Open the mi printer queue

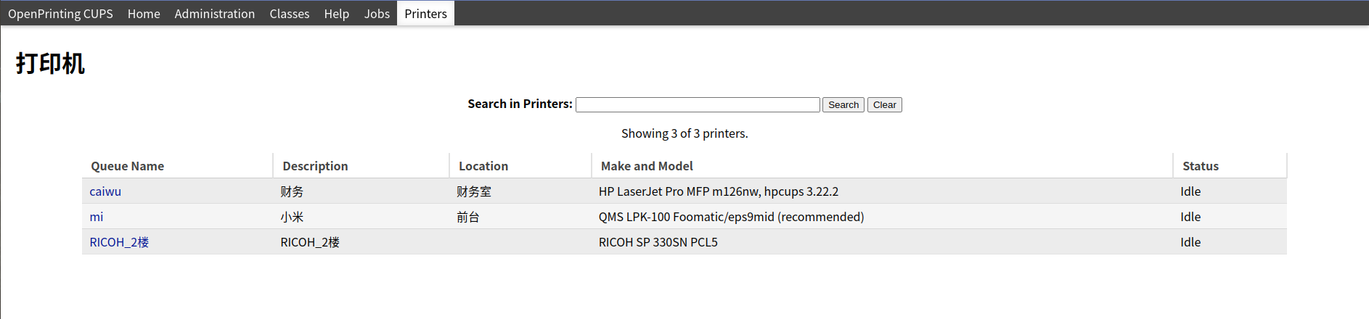97,217
